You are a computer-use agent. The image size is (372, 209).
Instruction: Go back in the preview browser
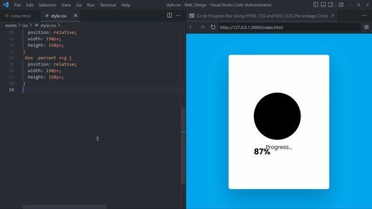click(x=191, y=27)
